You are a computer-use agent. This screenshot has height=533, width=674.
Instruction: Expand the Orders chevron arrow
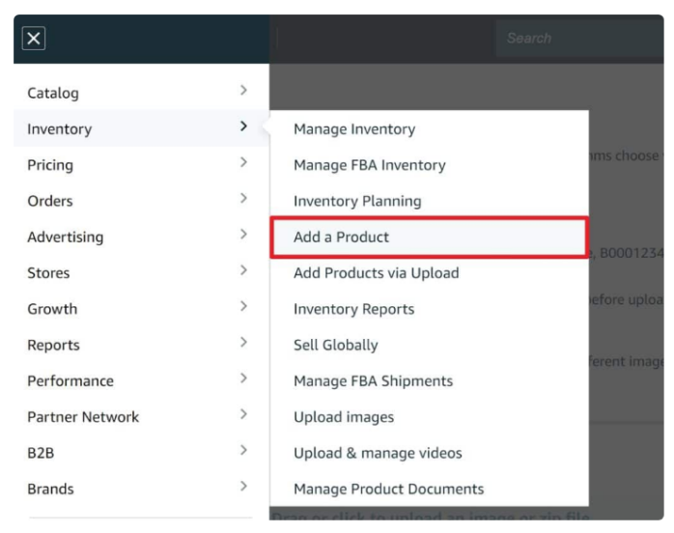pos(243,198)
